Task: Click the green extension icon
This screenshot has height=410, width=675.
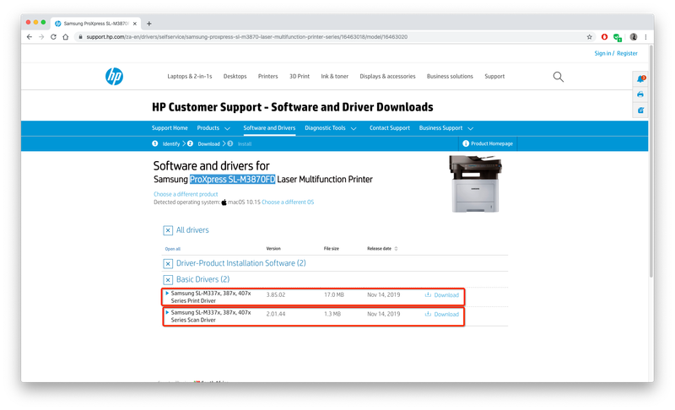Action: point(618,37)
